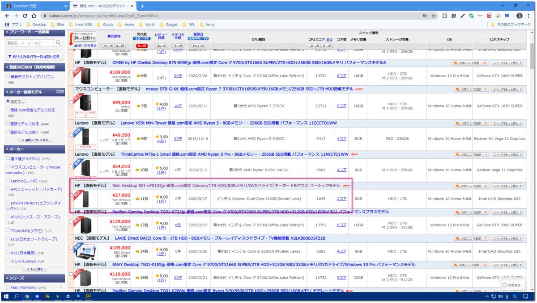Bookmark this page with star icon
Screen dimensions: 537x303
[434, 16]
